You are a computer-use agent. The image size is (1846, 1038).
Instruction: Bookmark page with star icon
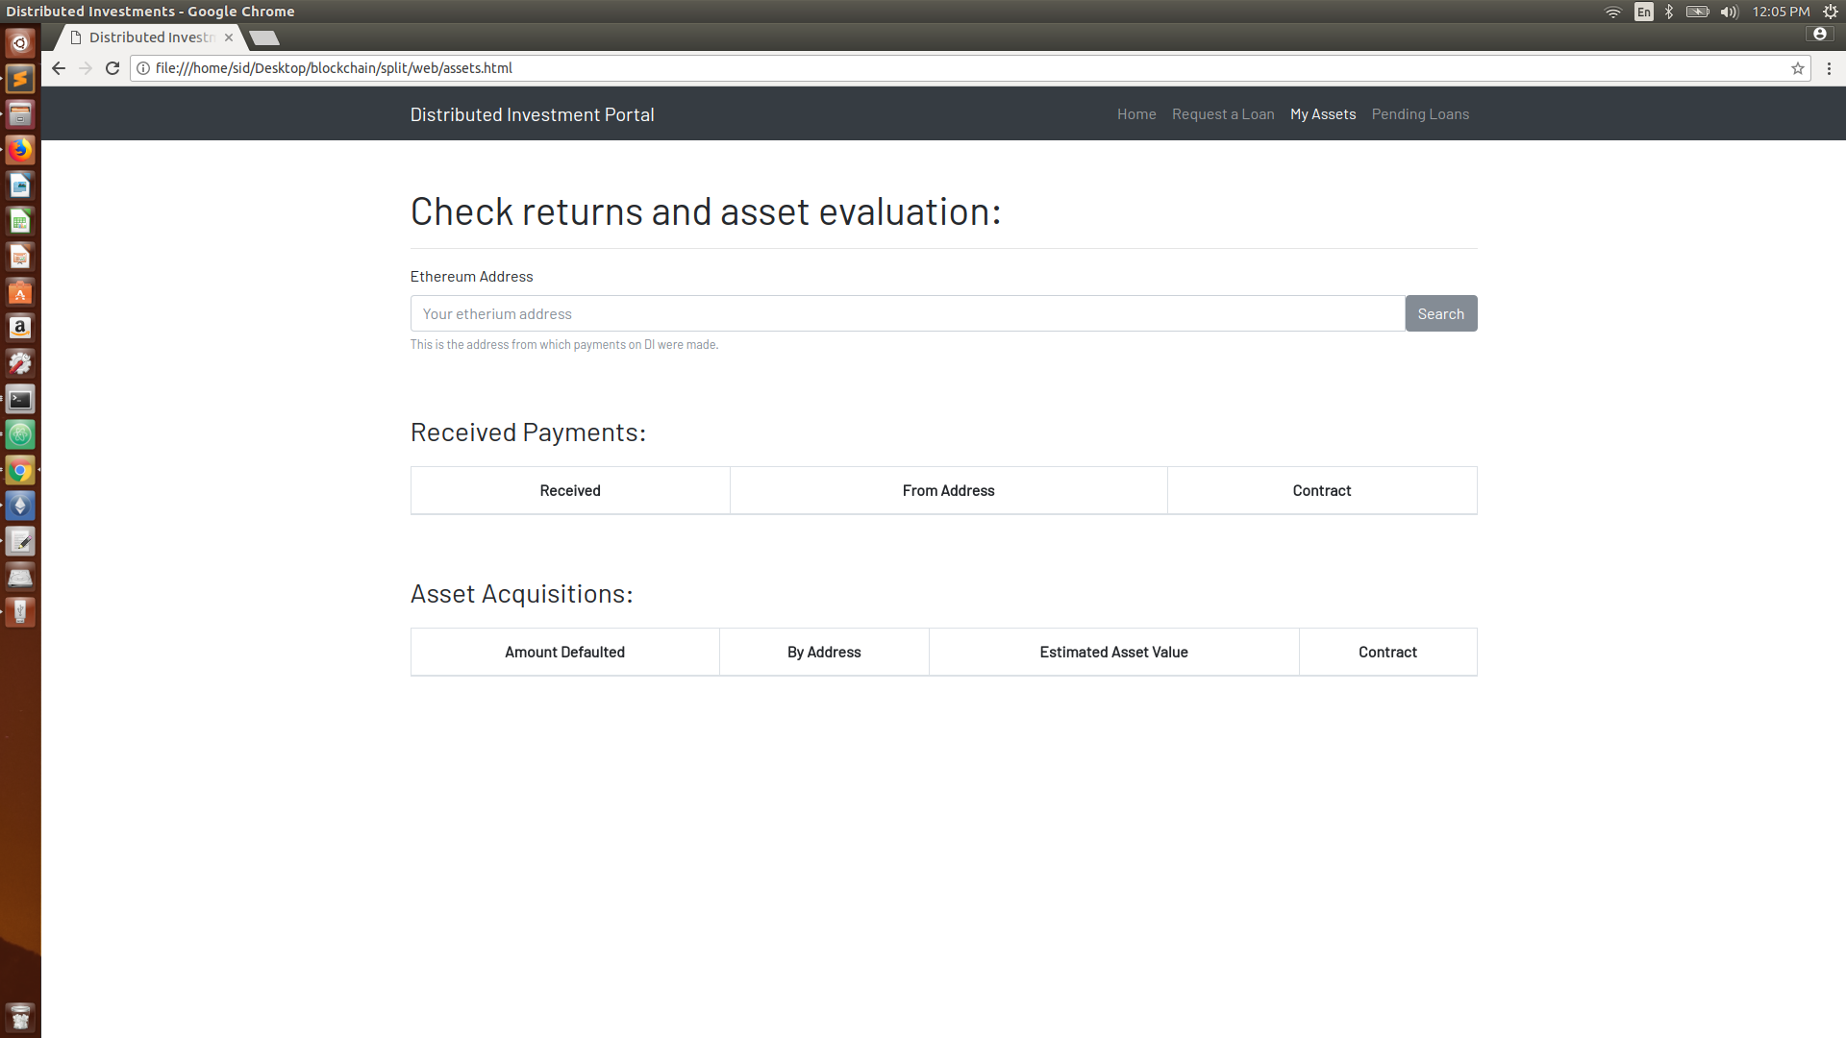tap(1797, 68)
